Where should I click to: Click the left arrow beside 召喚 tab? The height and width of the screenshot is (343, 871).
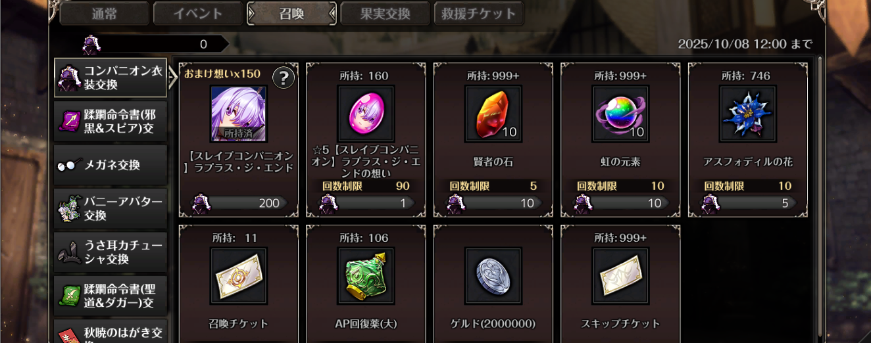[x=251, y=13]
